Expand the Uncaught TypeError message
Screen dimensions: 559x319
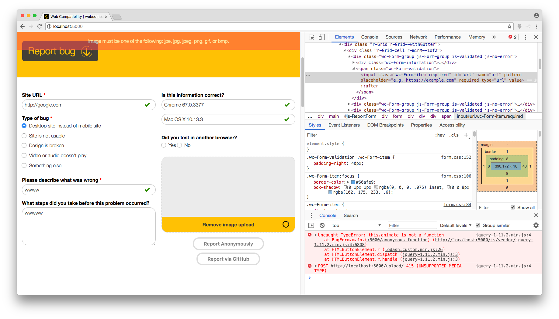pyautogui.click(x=316, y=235)
